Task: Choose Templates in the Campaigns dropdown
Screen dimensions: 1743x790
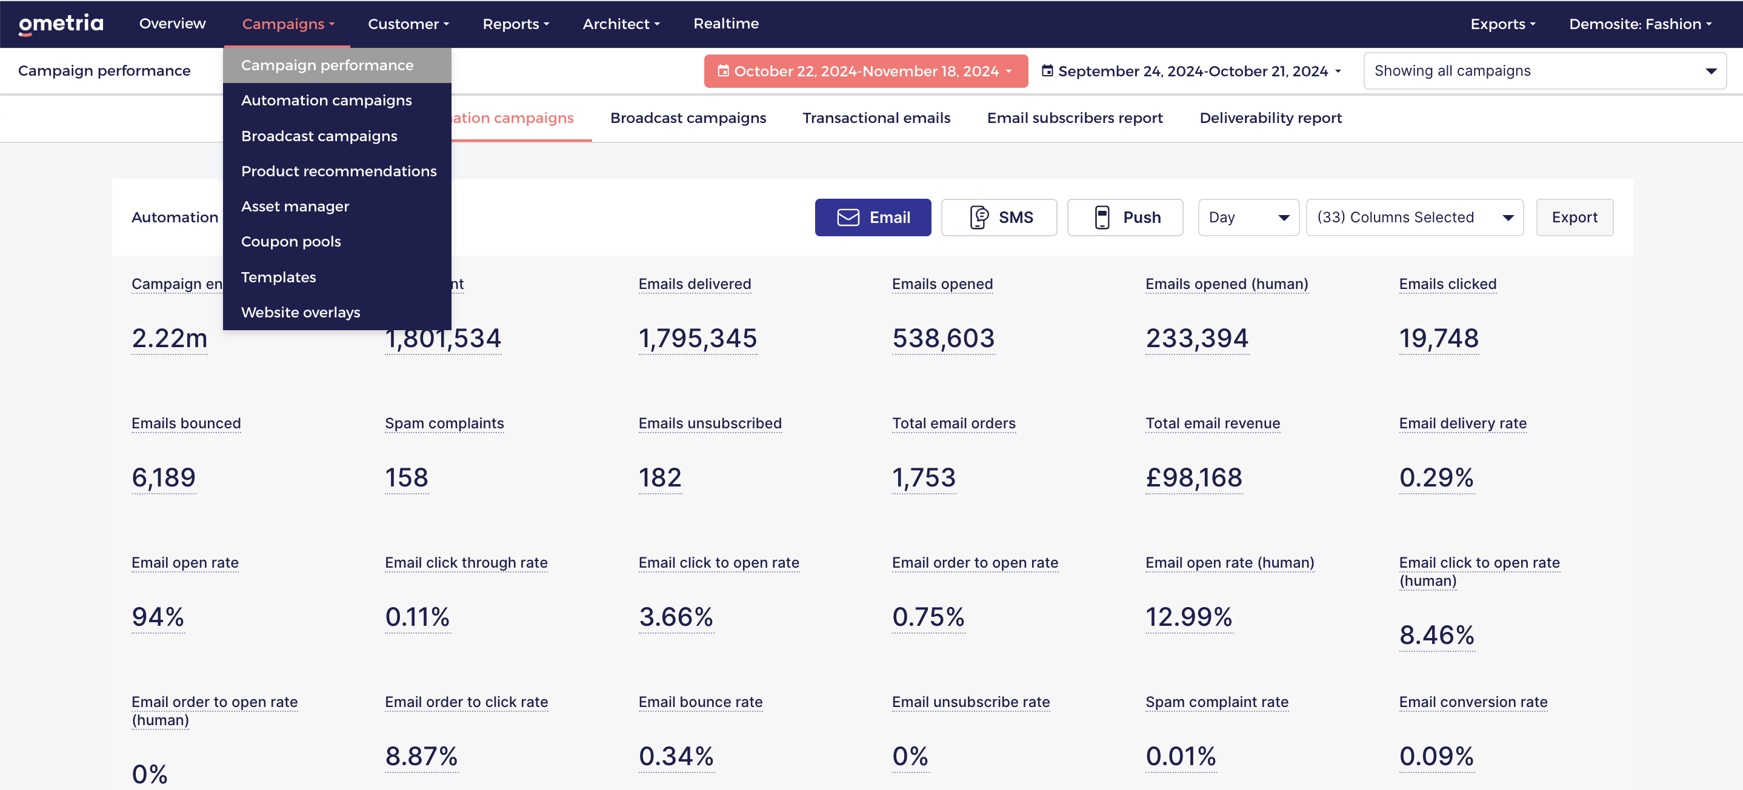Action: [x=278, y=277]
